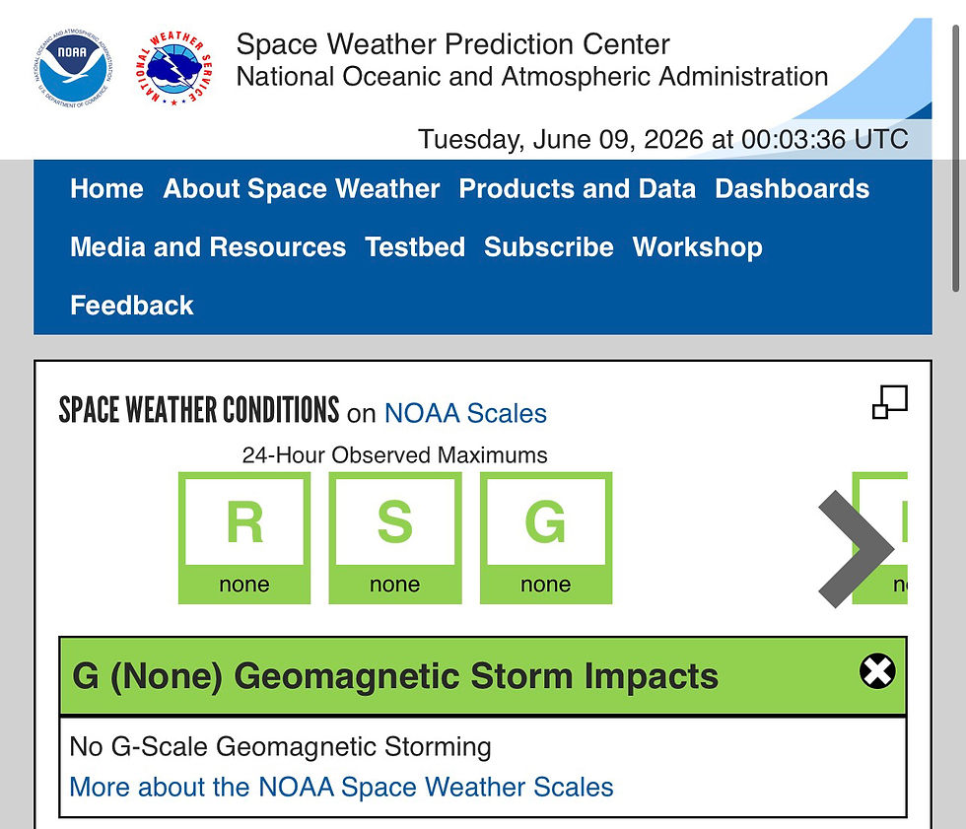Image resolution: width=966 pixels, height=829 pixels.
Task: Go to Media and Resources
Action: click(x=208, y=247)
